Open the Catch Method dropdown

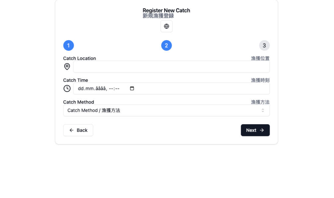tap(166, 110)
